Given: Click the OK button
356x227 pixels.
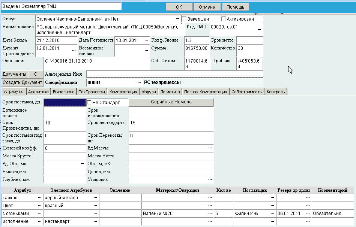Looking at the screenshot, I should [179, 7].
